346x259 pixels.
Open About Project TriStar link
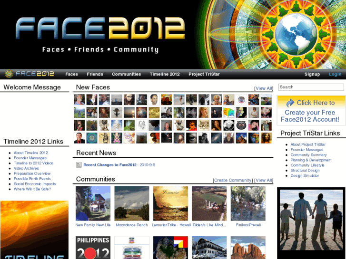tap(308, 144)
